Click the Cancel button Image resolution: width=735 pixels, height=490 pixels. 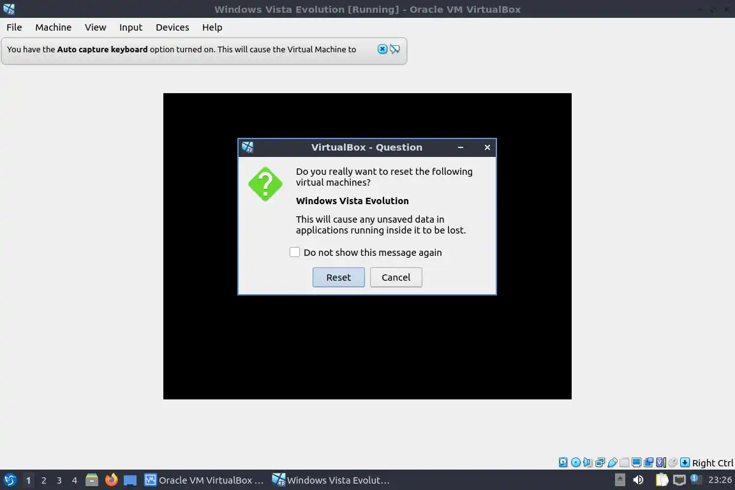(x=396, y=277)
